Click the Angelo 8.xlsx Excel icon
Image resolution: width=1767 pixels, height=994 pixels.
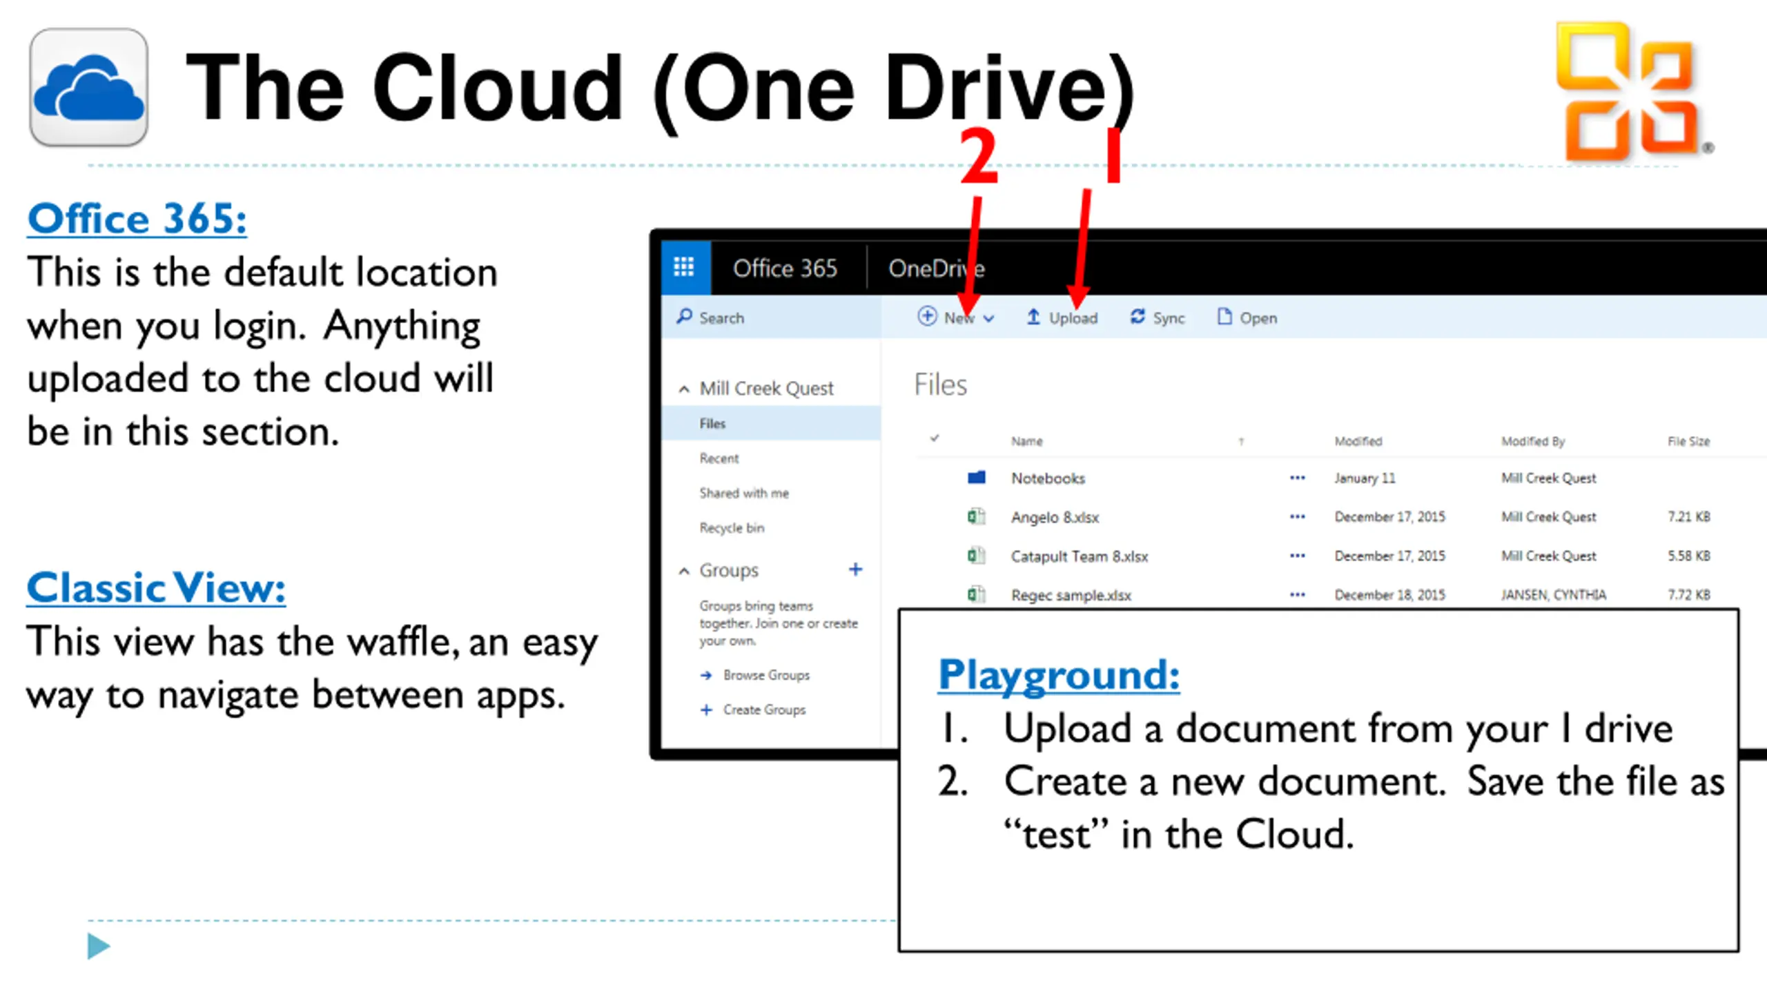click(x=976, y=516)
